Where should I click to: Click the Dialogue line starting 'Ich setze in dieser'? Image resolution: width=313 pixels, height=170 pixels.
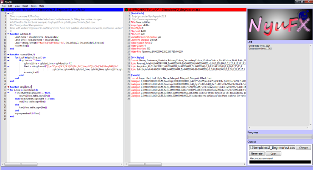[x=188, y=93]
